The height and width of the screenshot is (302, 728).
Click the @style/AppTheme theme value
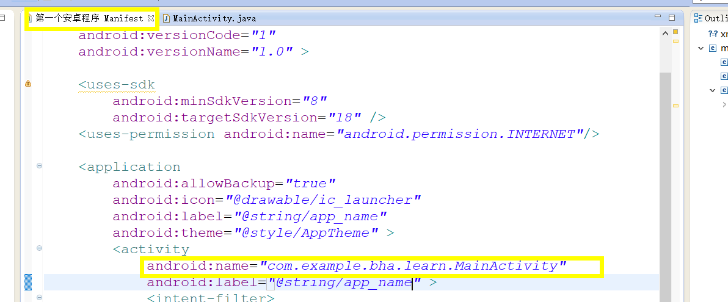pos(307,233)
